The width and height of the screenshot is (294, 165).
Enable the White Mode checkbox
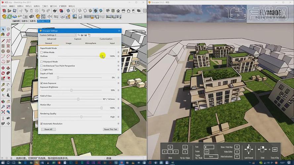(41, 52)
